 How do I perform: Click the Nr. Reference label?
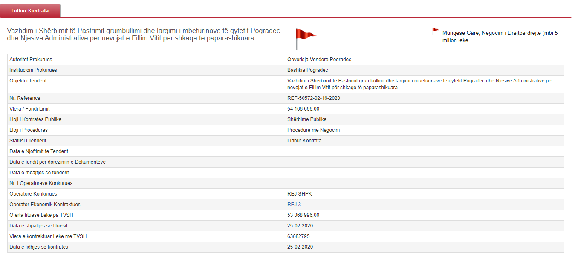point(25,98)
